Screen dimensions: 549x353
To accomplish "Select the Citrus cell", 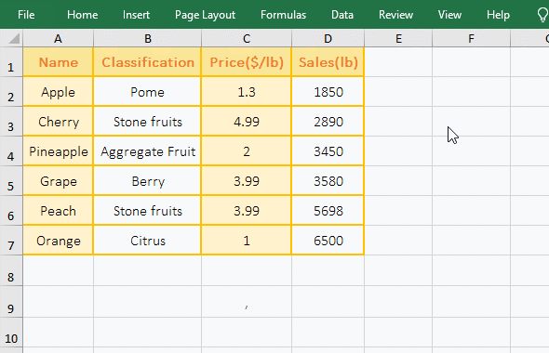I will click(x=147, y=241).
